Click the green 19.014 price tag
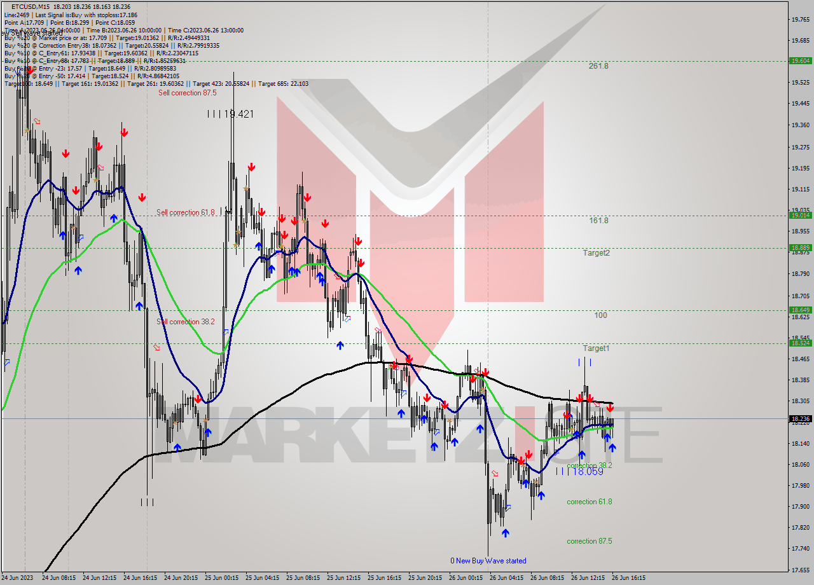814x585 pixels. pyautogui.click(x=800, y=216)
